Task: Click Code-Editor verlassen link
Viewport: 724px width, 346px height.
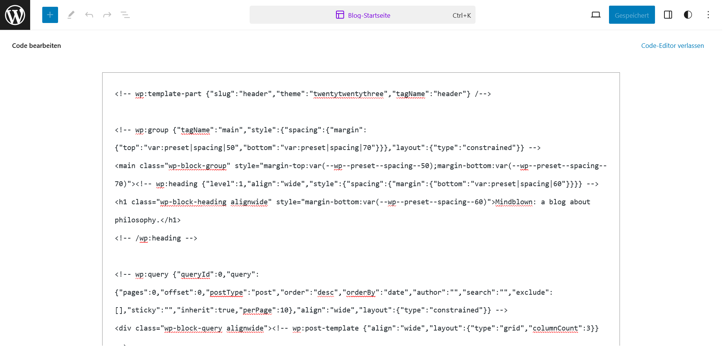Action: tap(672, 46)
